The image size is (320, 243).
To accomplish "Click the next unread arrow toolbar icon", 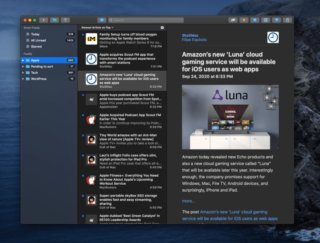I will point(233,20).
